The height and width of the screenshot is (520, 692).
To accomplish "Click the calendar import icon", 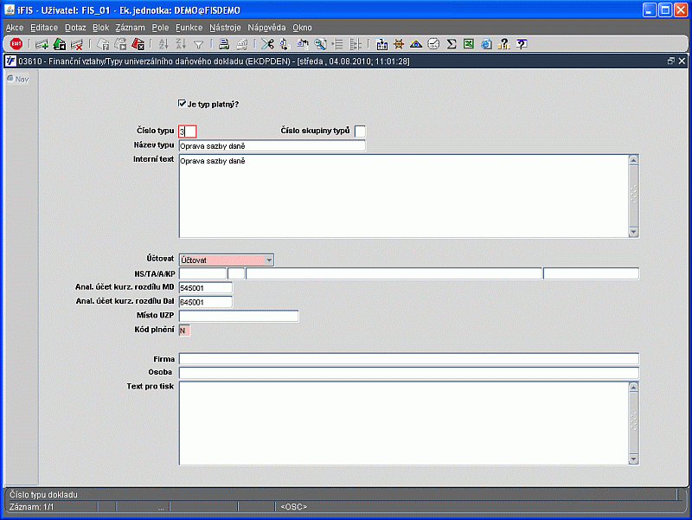I will click(x=381, y=44).
